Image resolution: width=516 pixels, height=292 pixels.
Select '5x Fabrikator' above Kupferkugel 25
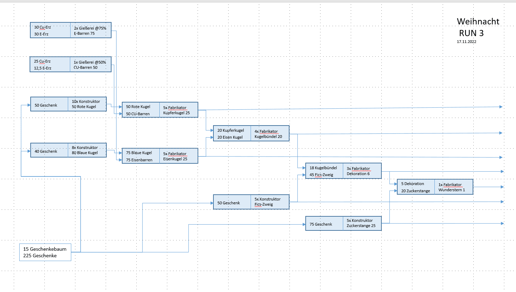175,108
